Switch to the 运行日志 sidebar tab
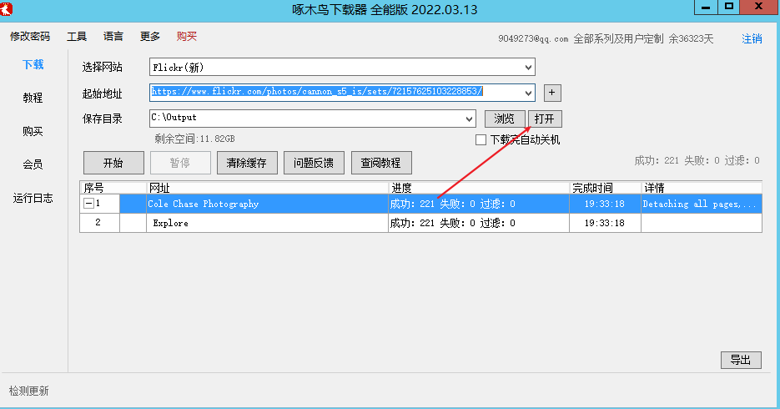The image size is (780, 409). point(33,198)
